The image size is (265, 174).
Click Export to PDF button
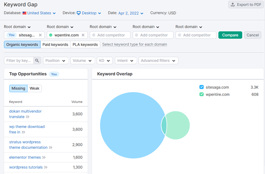click(x=246, y=5)
